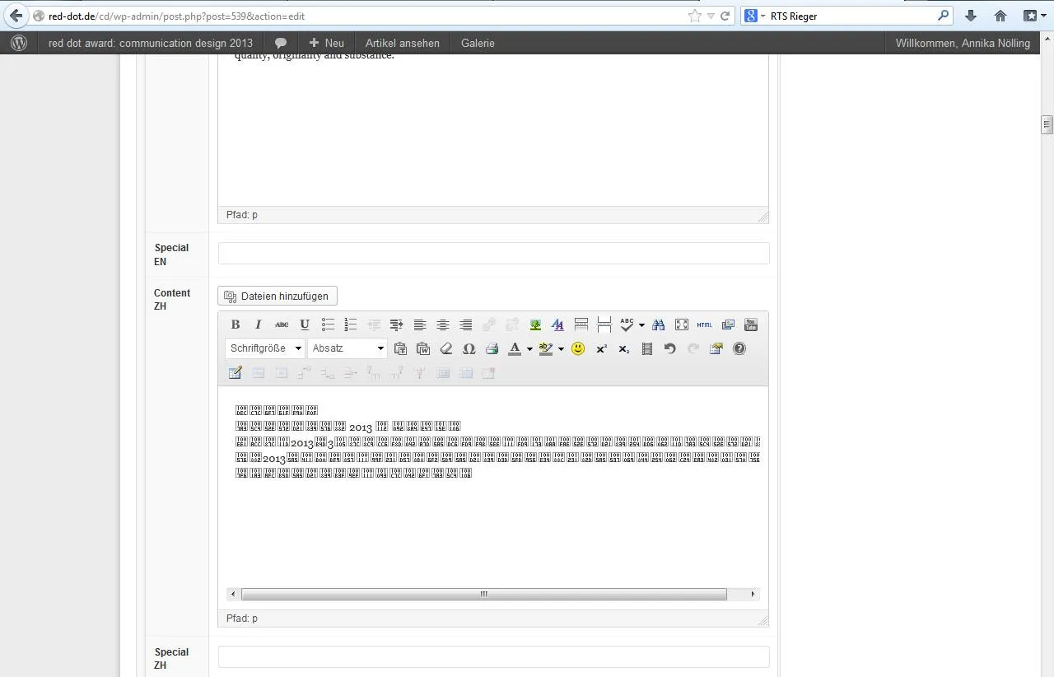1054x677 pixels.
Task: Remove formatting with eraser icon
Action: pyautogui.click(x=446, y=348)
